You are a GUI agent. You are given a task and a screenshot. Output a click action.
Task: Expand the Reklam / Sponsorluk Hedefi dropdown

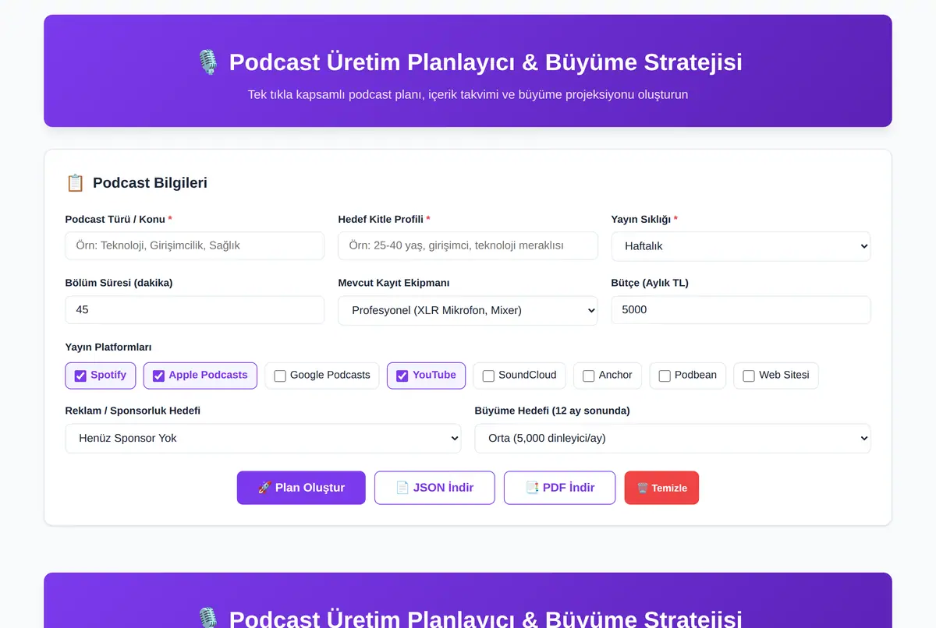tap(263, 438)
